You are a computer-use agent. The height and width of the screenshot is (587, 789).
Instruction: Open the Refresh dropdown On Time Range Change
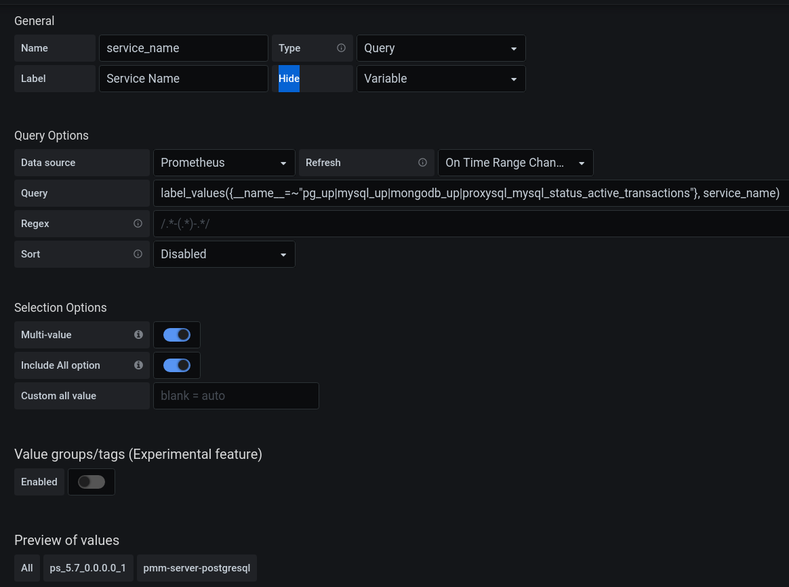coord(515,163)
